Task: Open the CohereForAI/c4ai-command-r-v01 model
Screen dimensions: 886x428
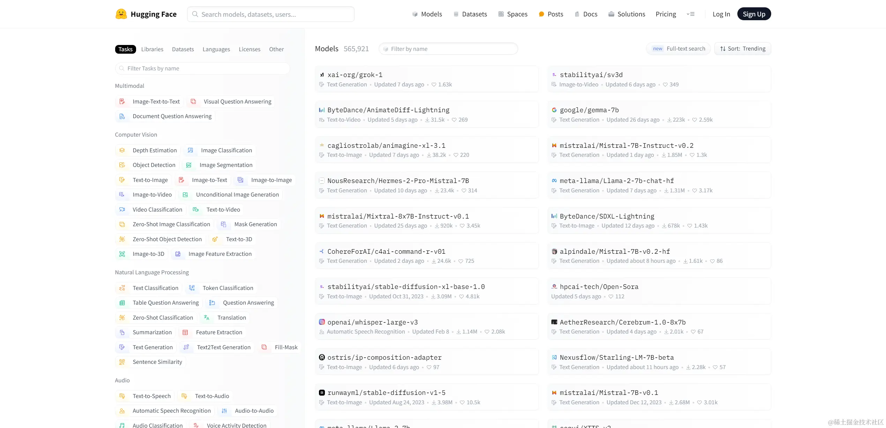Action: click(x=426, y=256)
